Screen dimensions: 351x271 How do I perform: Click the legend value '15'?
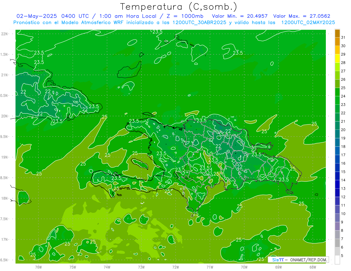[x=343, y=172]
